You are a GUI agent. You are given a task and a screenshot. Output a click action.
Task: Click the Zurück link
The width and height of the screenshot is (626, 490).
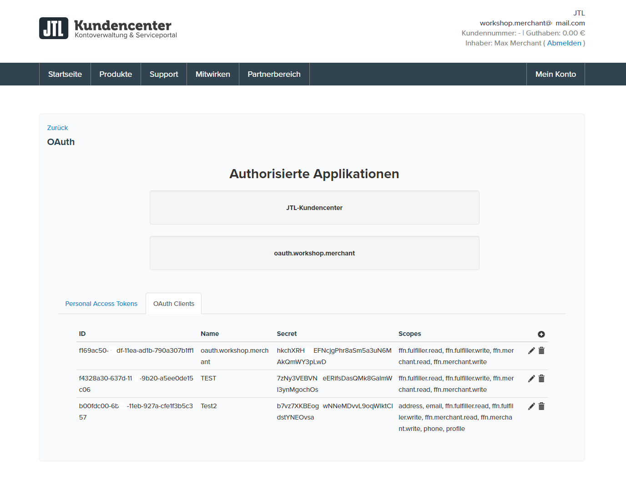pyautogui.click(x=57, y=128)
